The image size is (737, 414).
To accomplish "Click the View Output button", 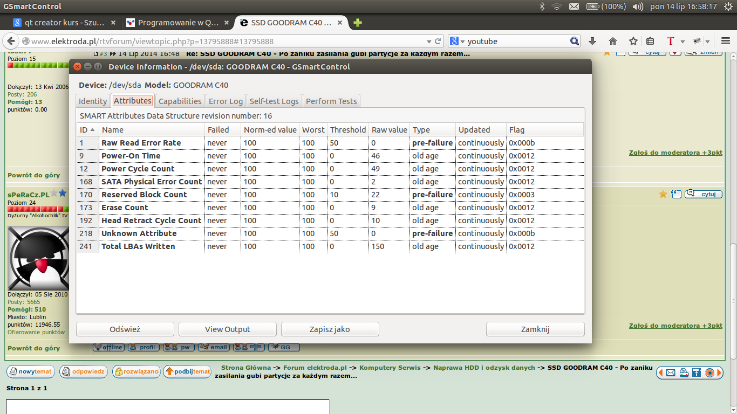I will [228, 329].
